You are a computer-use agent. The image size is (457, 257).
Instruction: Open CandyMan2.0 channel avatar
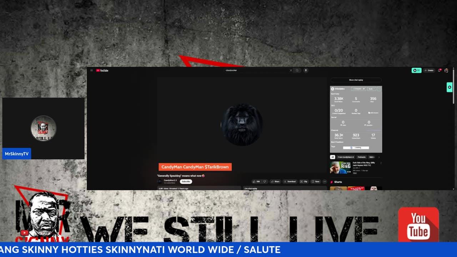tap(160, 181)
